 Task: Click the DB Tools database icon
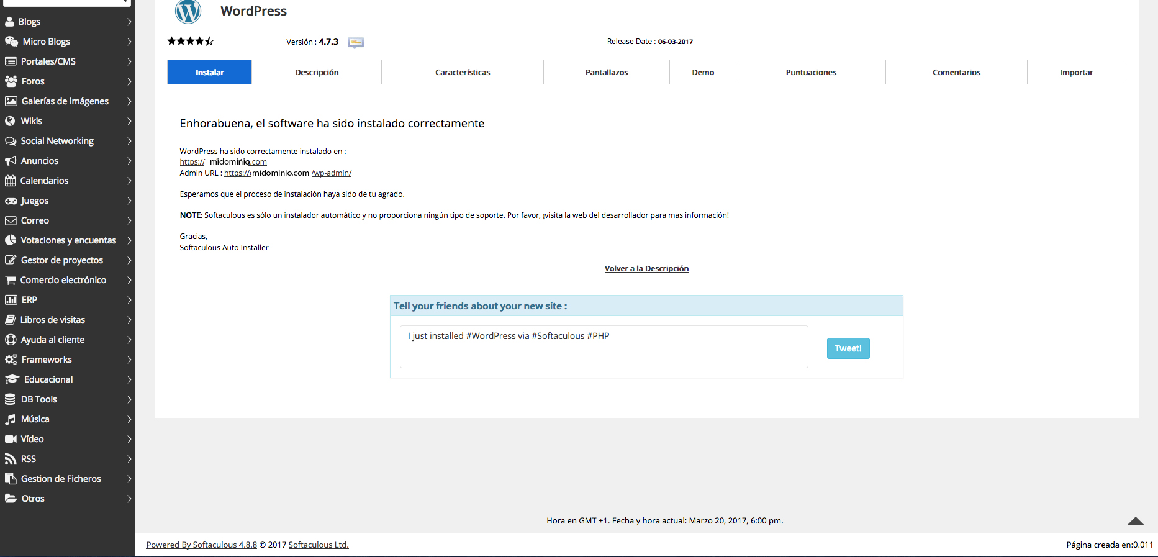click(x=10, y=399)
